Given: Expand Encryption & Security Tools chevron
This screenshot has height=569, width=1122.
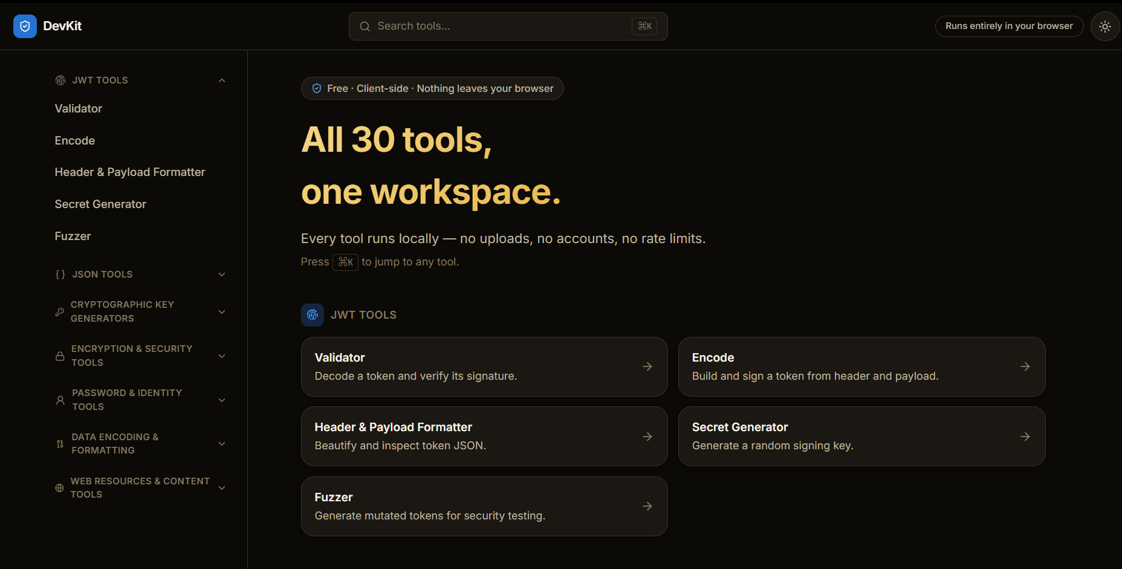Looking at the screenshot, I should click(x=222, y=356).
